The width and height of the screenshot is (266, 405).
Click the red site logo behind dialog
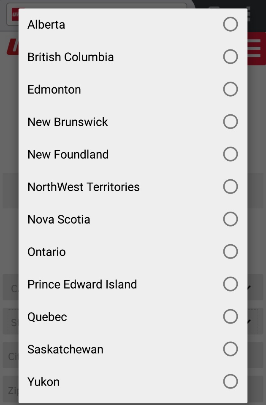pyautogui.click(x=12, y=47)
